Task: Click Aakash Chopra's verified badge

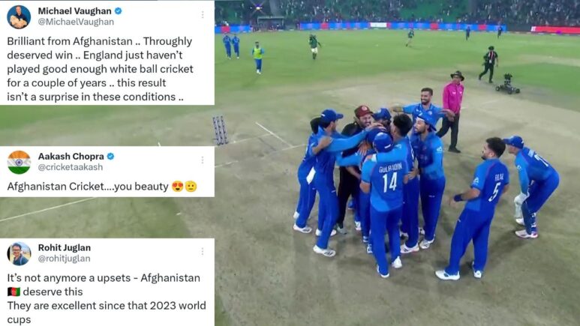Action: click(110, 157)
